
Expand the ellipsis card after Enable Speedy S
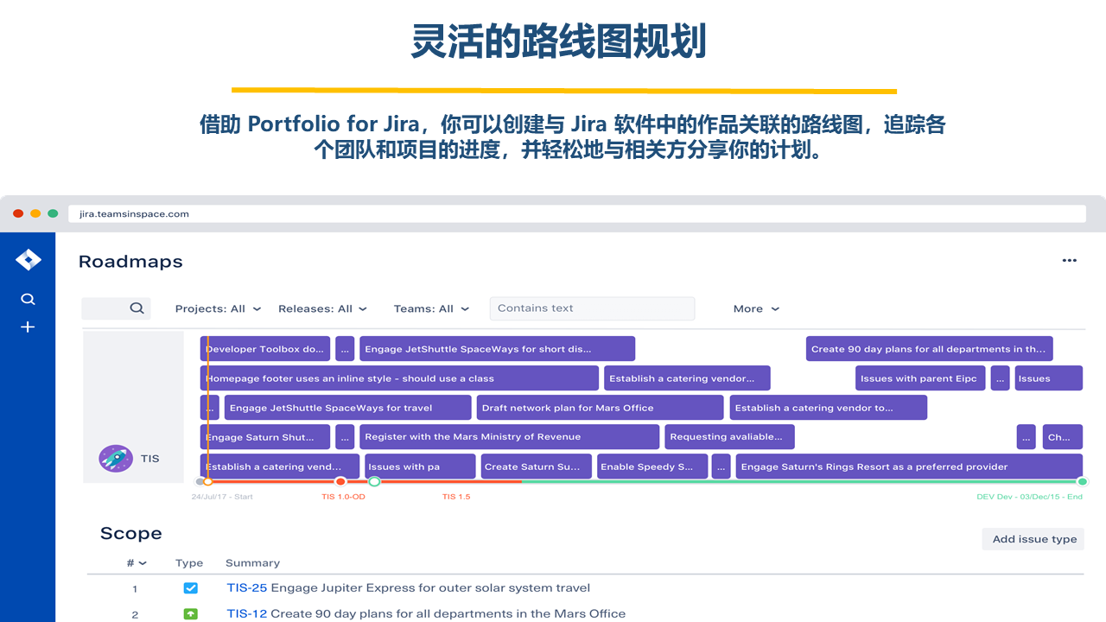[721, 466]
